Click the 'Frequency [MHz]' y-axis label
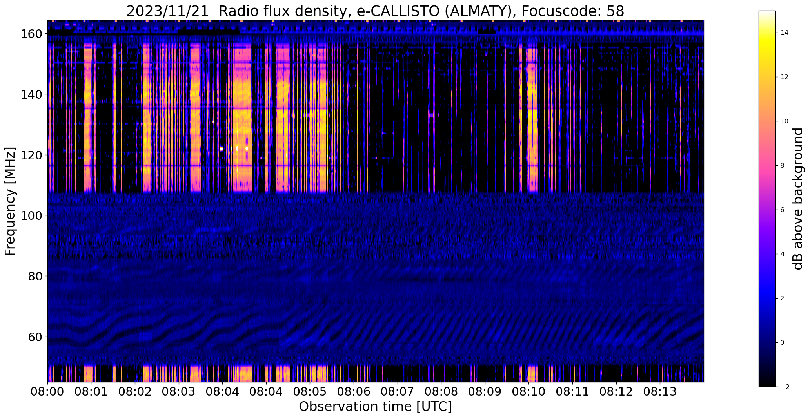This screenshot has width=810, height=418. click(x=10, y=201)
